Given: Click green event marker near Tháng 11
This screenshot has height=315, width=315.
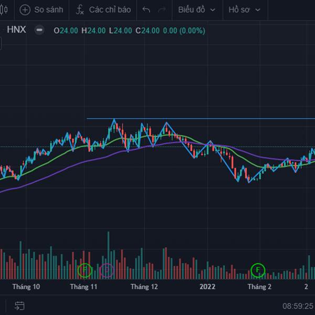Looking at the screenshot, I should [85, 270].
